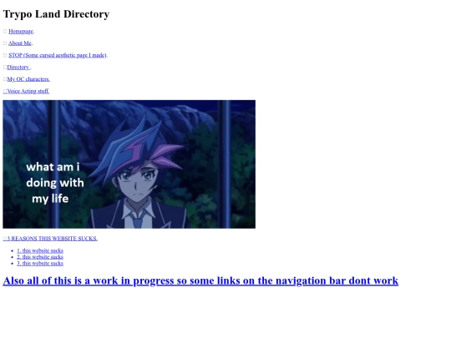
Task: Click the emoji box before 3 REASONS
Action: pyautogui.click(x=5, y=239)
